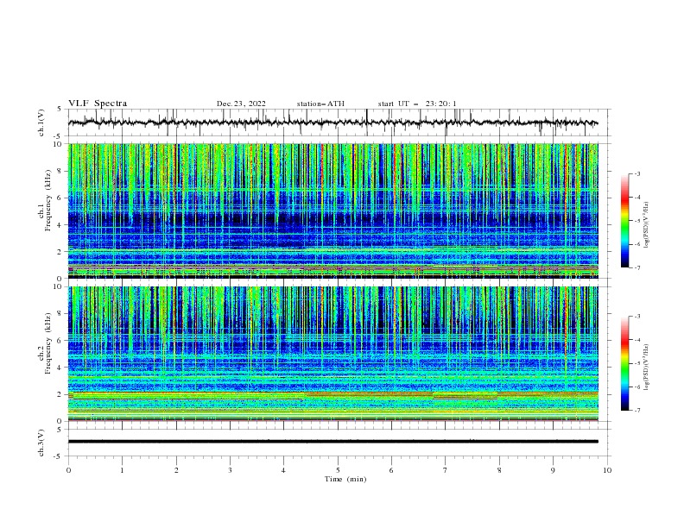The height and width of the screenshot is (528, 684).
Task: Click the "ch.1(V)" axis label
Action: click(x=41, y=123)
